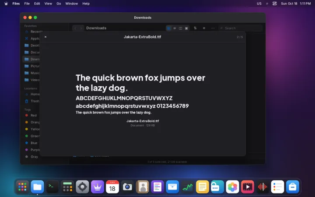
Task: Open the purple crown app in dock
Action: point(98,187)
